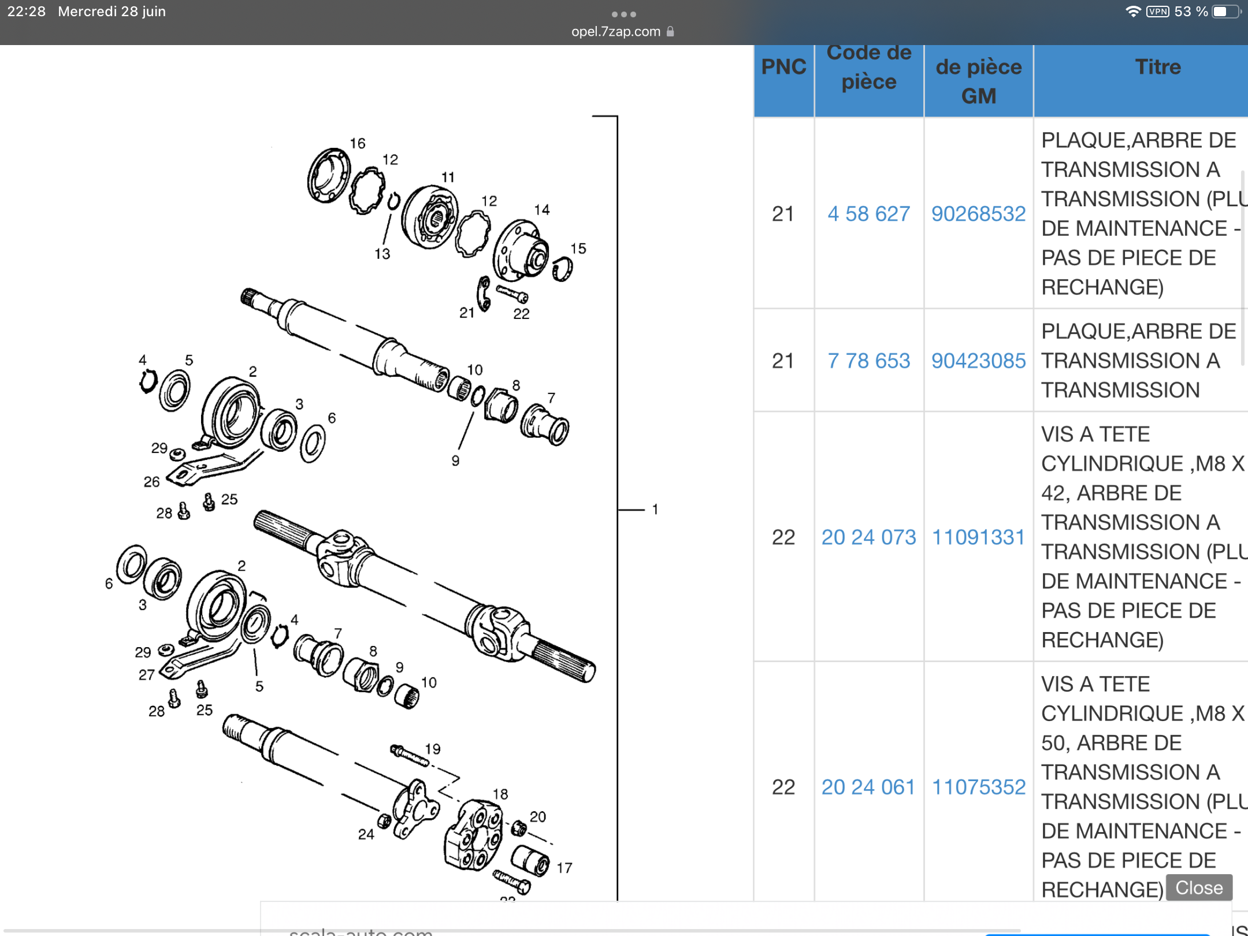Viewport: 1248px width, 936px height.
Task: Tap the three-dot multitasking icon at top
Action: click(x=623, y=14)
